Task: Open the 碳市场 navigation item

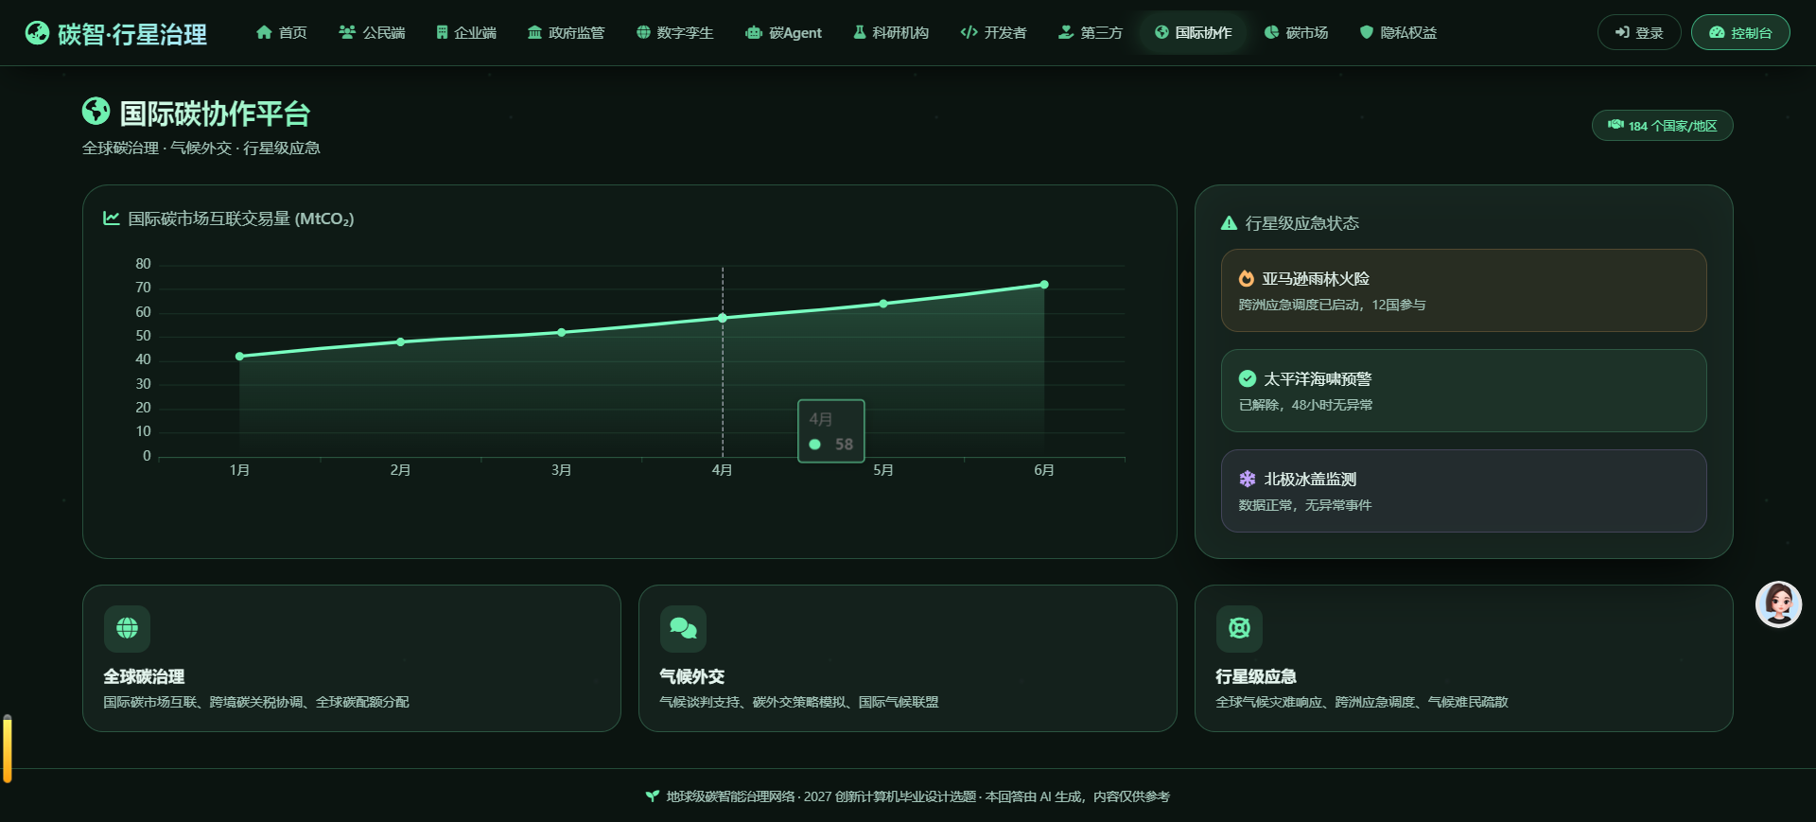Action: pos(1297,33)
